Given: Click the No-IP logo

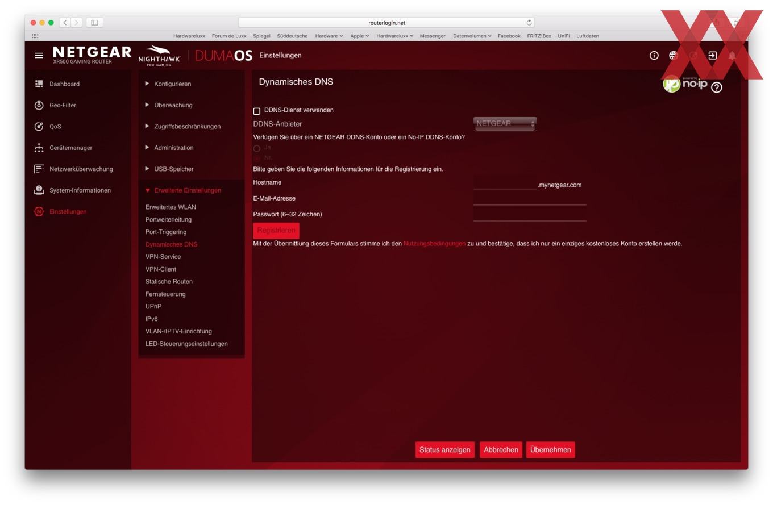Looking at the screenshot, I should tap(685, 84).
